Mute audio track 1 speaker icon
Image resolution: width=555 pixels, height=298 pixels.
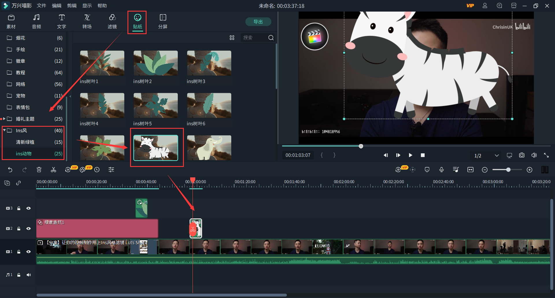click(x=28, y=275)
